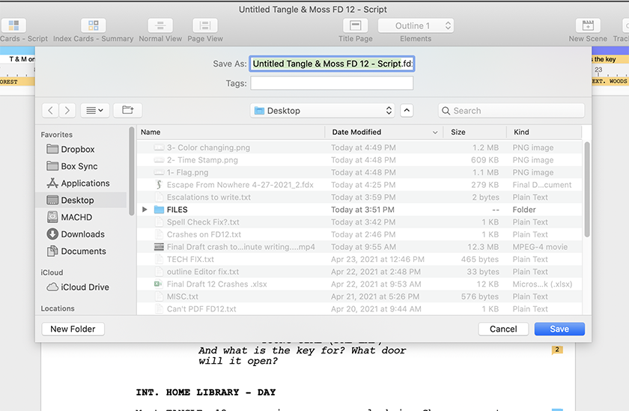Viewport: 629px width, 411px height.
Task: Expand the FILES folder disclosure triangle
Action: pyautogui.click(x=145, y=210)
